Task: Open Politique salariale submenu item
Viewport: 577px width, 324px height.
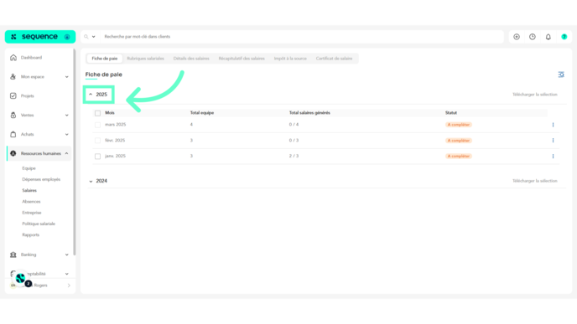Action: (x=39, y=224)
